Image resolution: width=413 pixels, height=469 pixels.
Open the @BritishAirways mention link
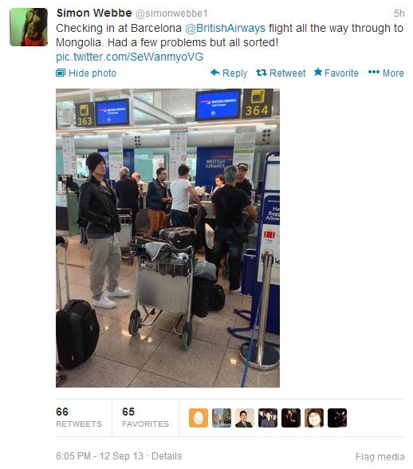(225, 28)
